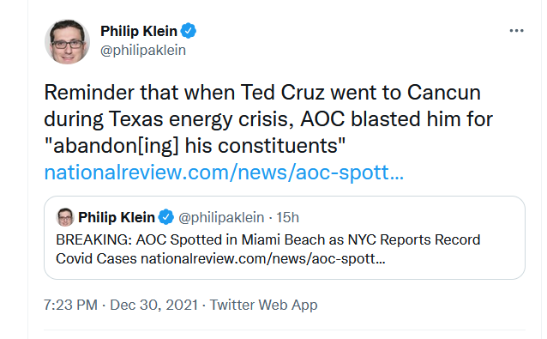Click Philip Klein's large profile avatar
Image resolution: width=547 pixels, height=339 pixels.
point(68,42)
